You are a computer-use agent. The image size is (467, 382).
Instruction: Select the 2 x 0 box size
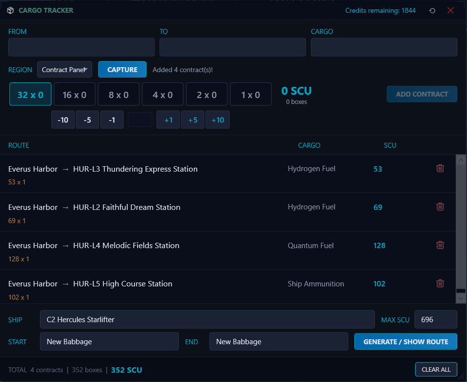click(207, 94)
